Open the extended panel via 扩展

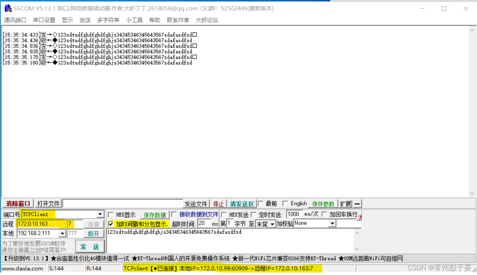click(345, 204)
